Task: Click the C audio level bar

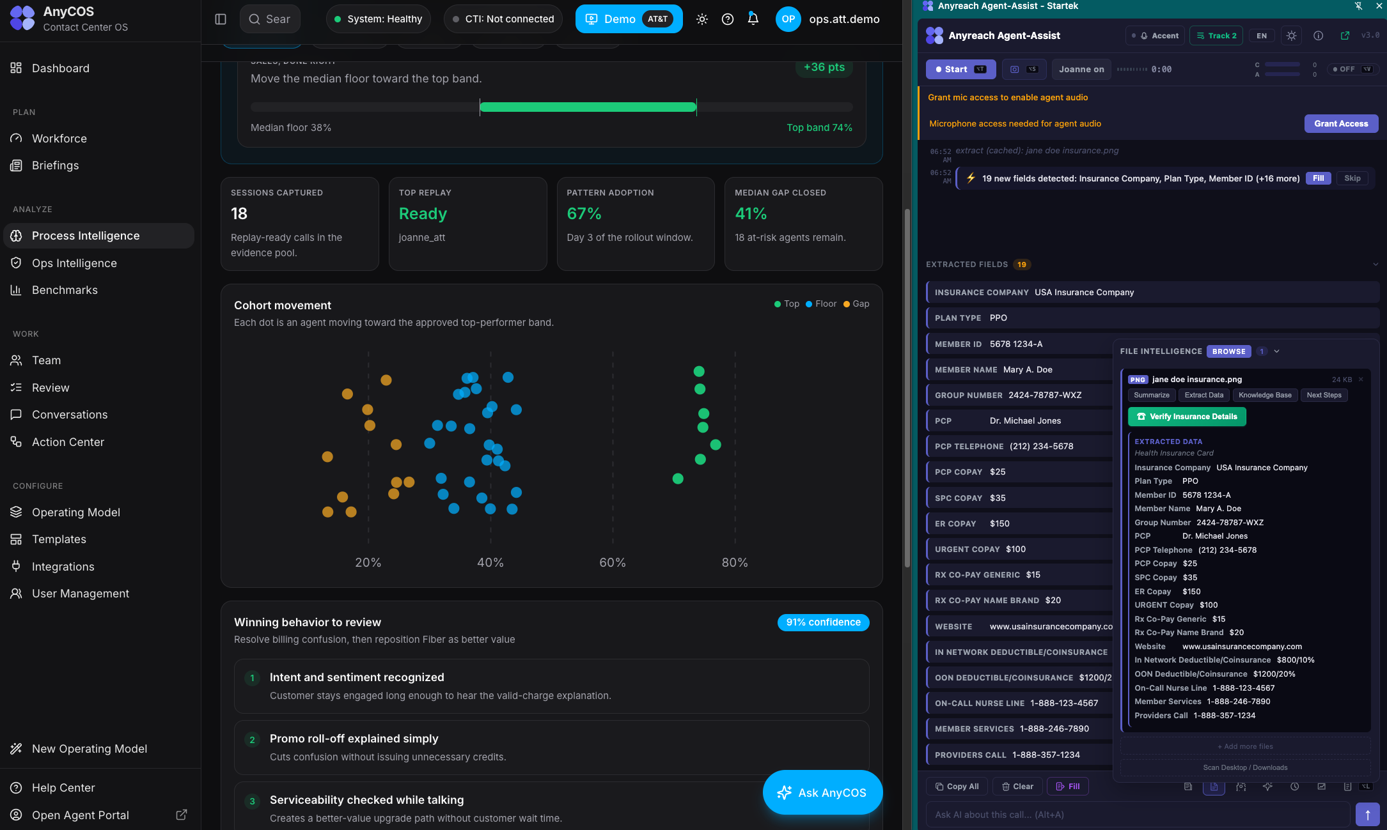Action: point(1281,65)
